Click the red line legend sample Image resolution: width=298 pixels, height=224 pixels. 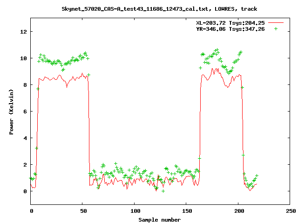(x=276, y=23)
